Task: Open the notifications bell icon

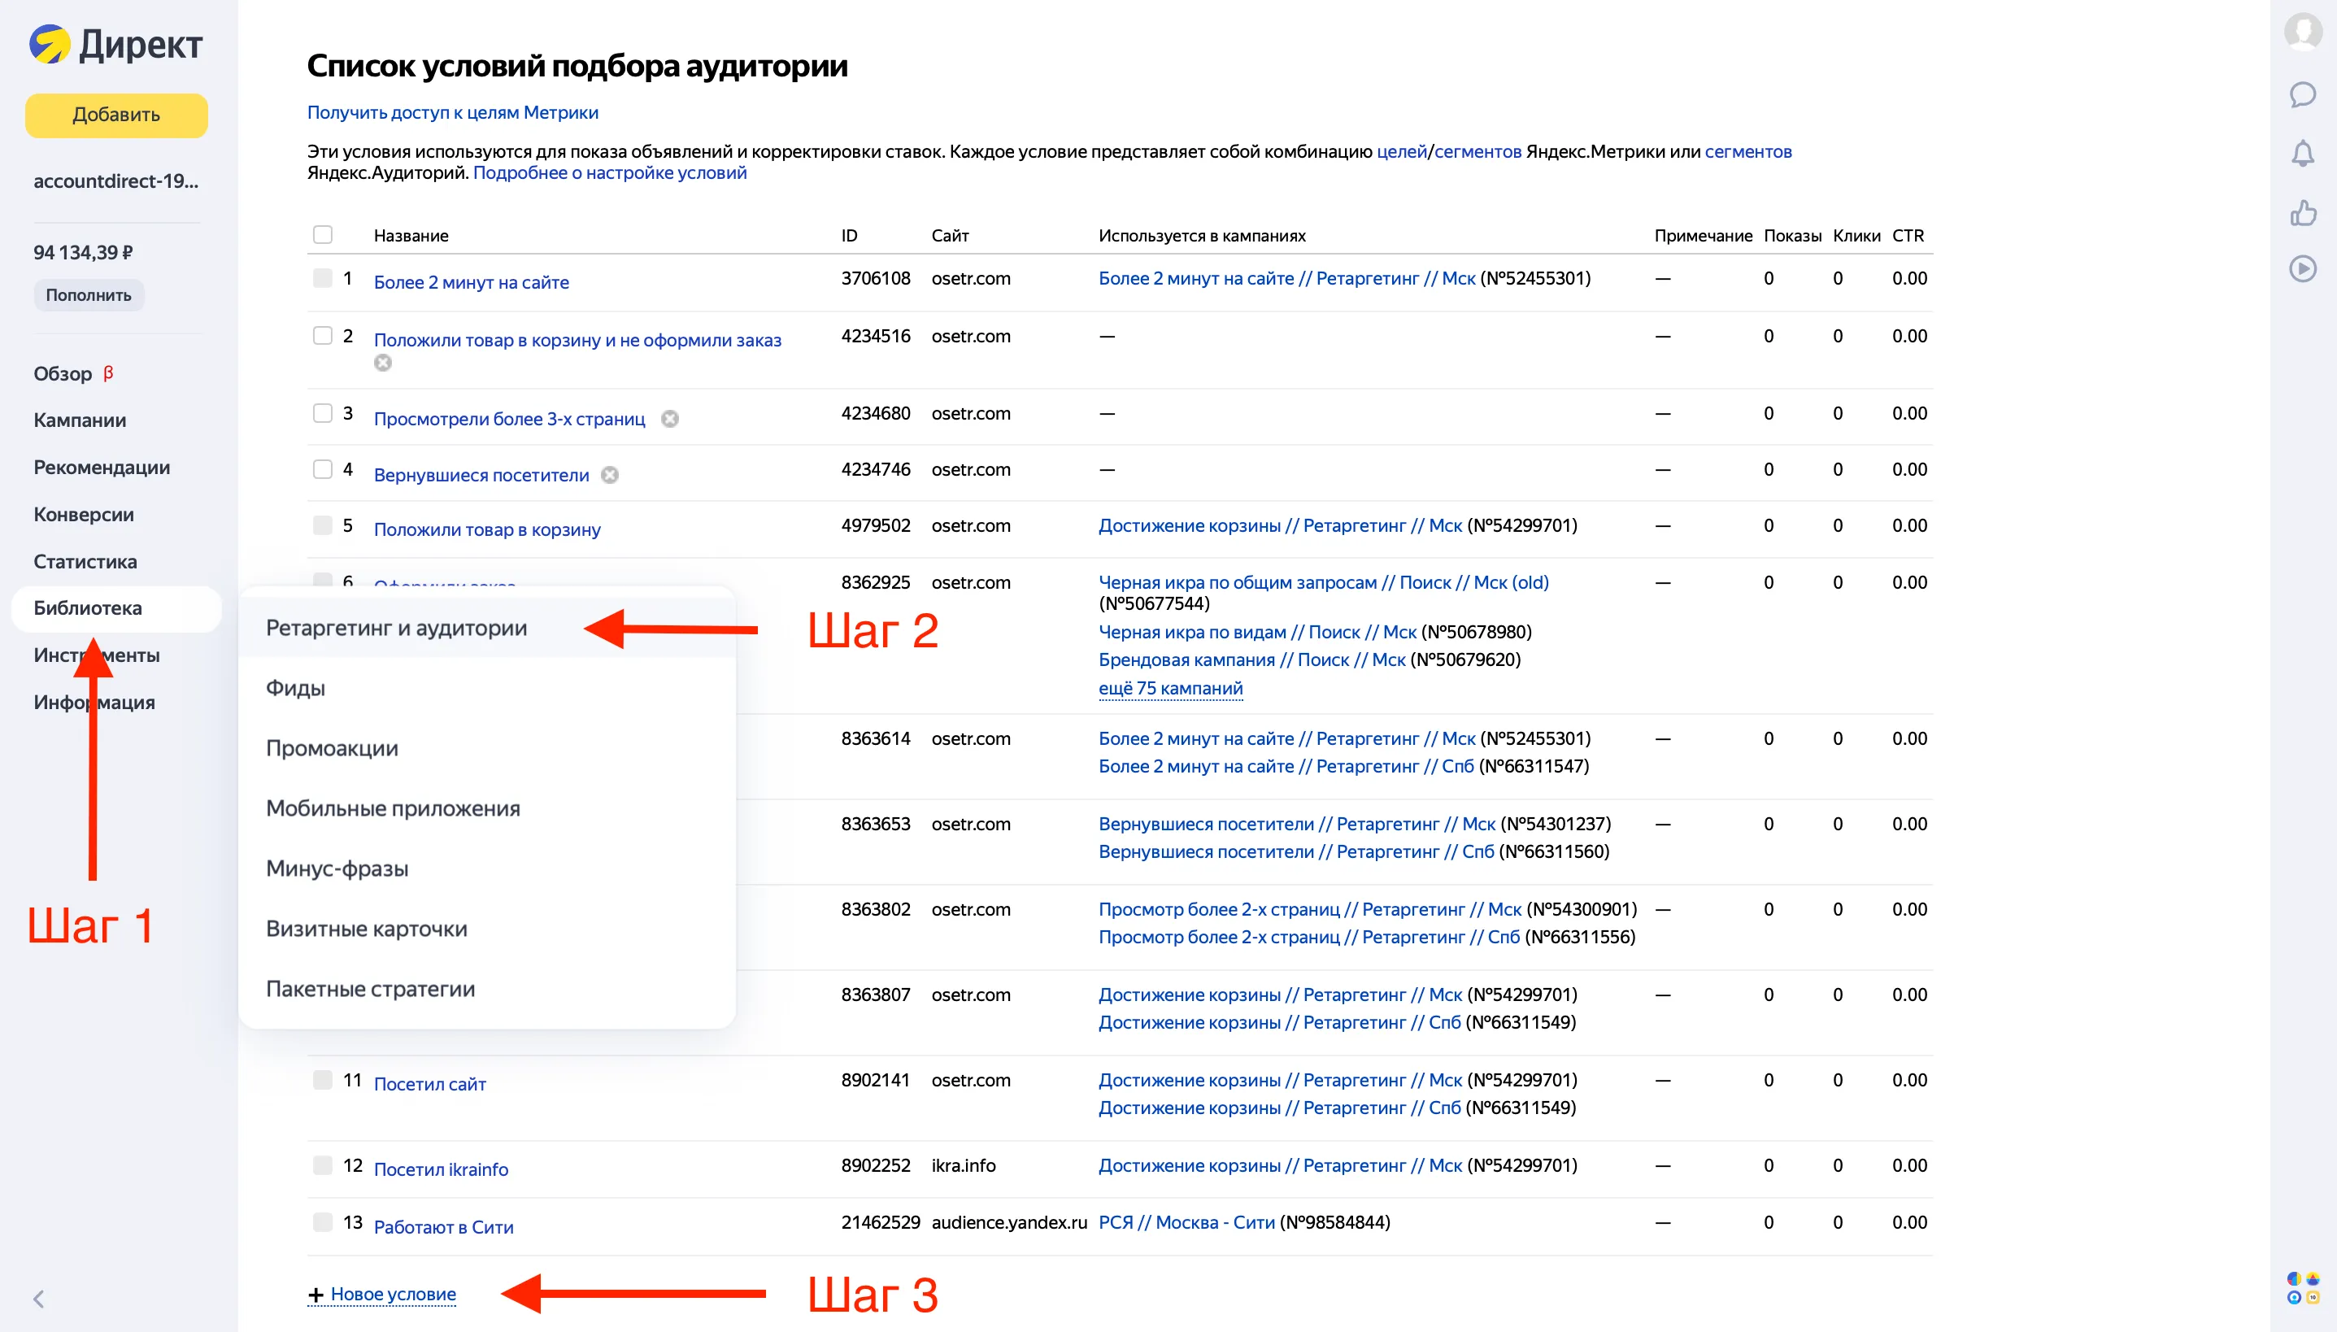Action: (2302, 153)
